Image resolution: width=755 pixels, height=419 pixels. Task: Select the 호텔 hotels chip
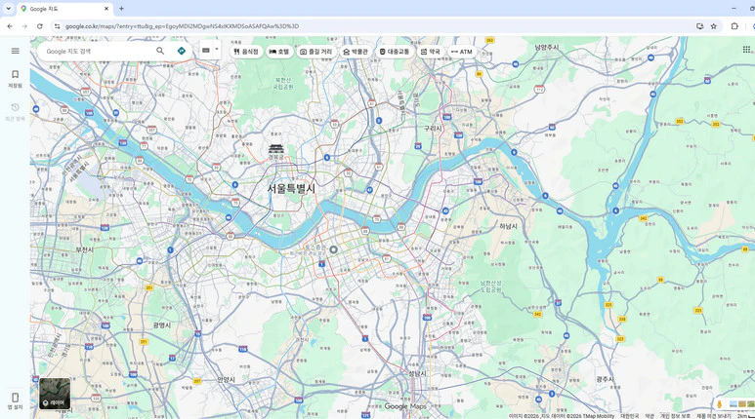click(279, 52)
